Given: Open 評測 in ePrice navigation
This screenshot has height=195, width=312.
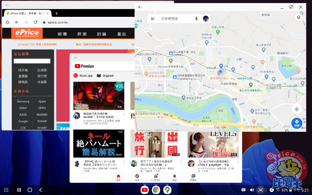Looking at the screenshot, I should 82,34.
